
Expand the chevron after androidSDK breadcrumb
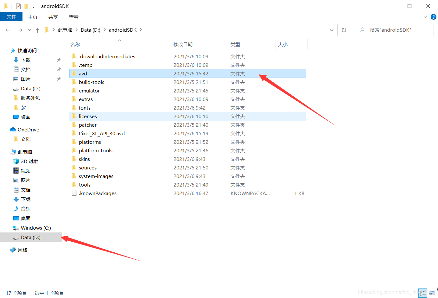141,30
